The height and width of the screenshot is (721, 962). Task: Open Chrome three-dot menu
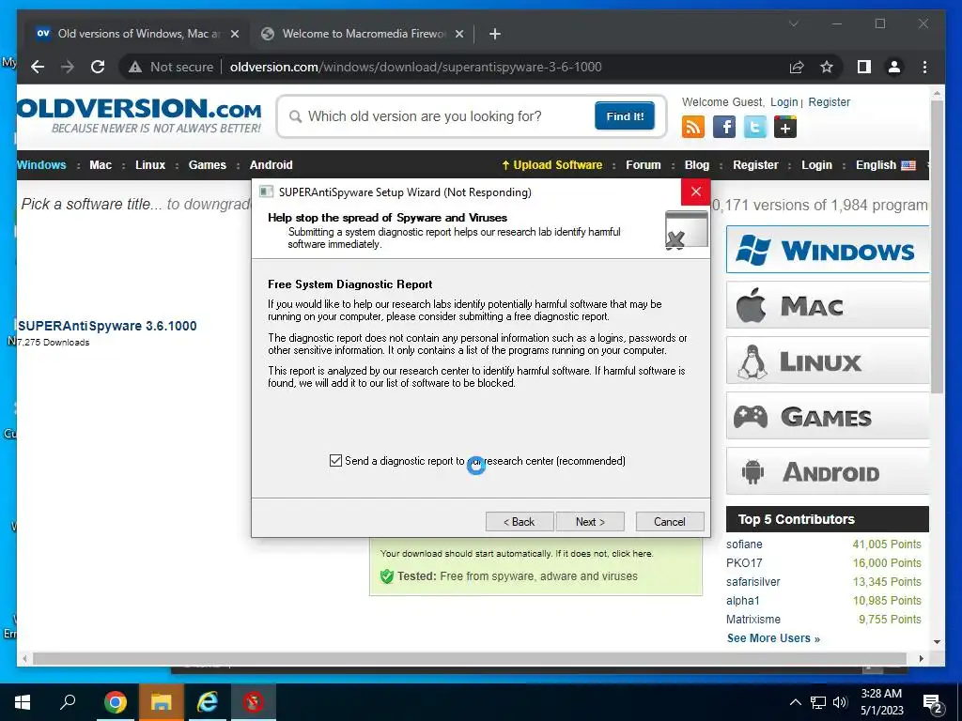click(924, 67)
